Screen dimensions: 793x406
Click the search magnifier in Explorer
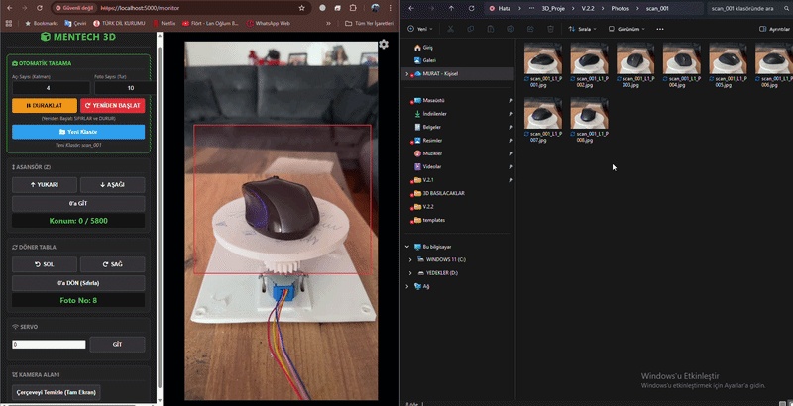785,8
